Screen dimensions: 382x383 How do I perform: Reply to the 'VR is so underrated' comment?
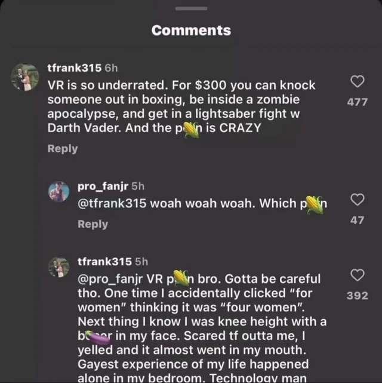point(63,148)
